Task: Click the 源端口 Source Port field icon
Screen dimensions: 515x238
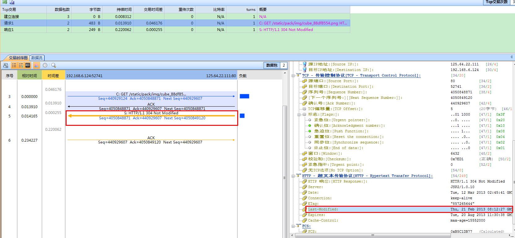Action: click(304, 81)
